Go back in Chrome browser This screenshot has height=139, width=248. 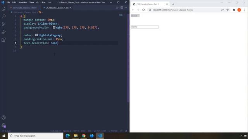pyautogui.click(x=133, y=10)
